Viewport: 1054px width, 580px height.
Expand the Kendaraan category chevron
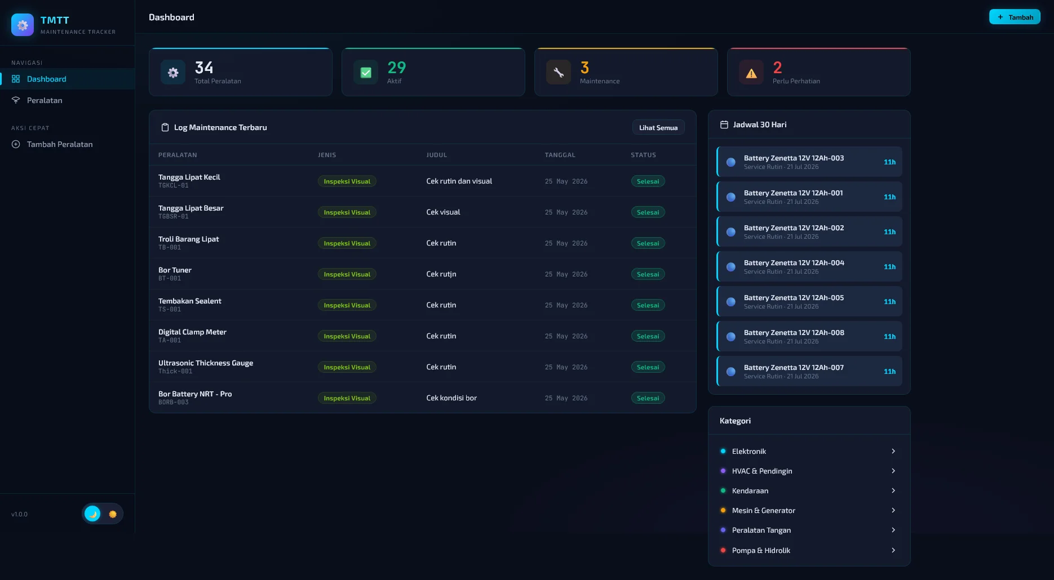(893, 490)
